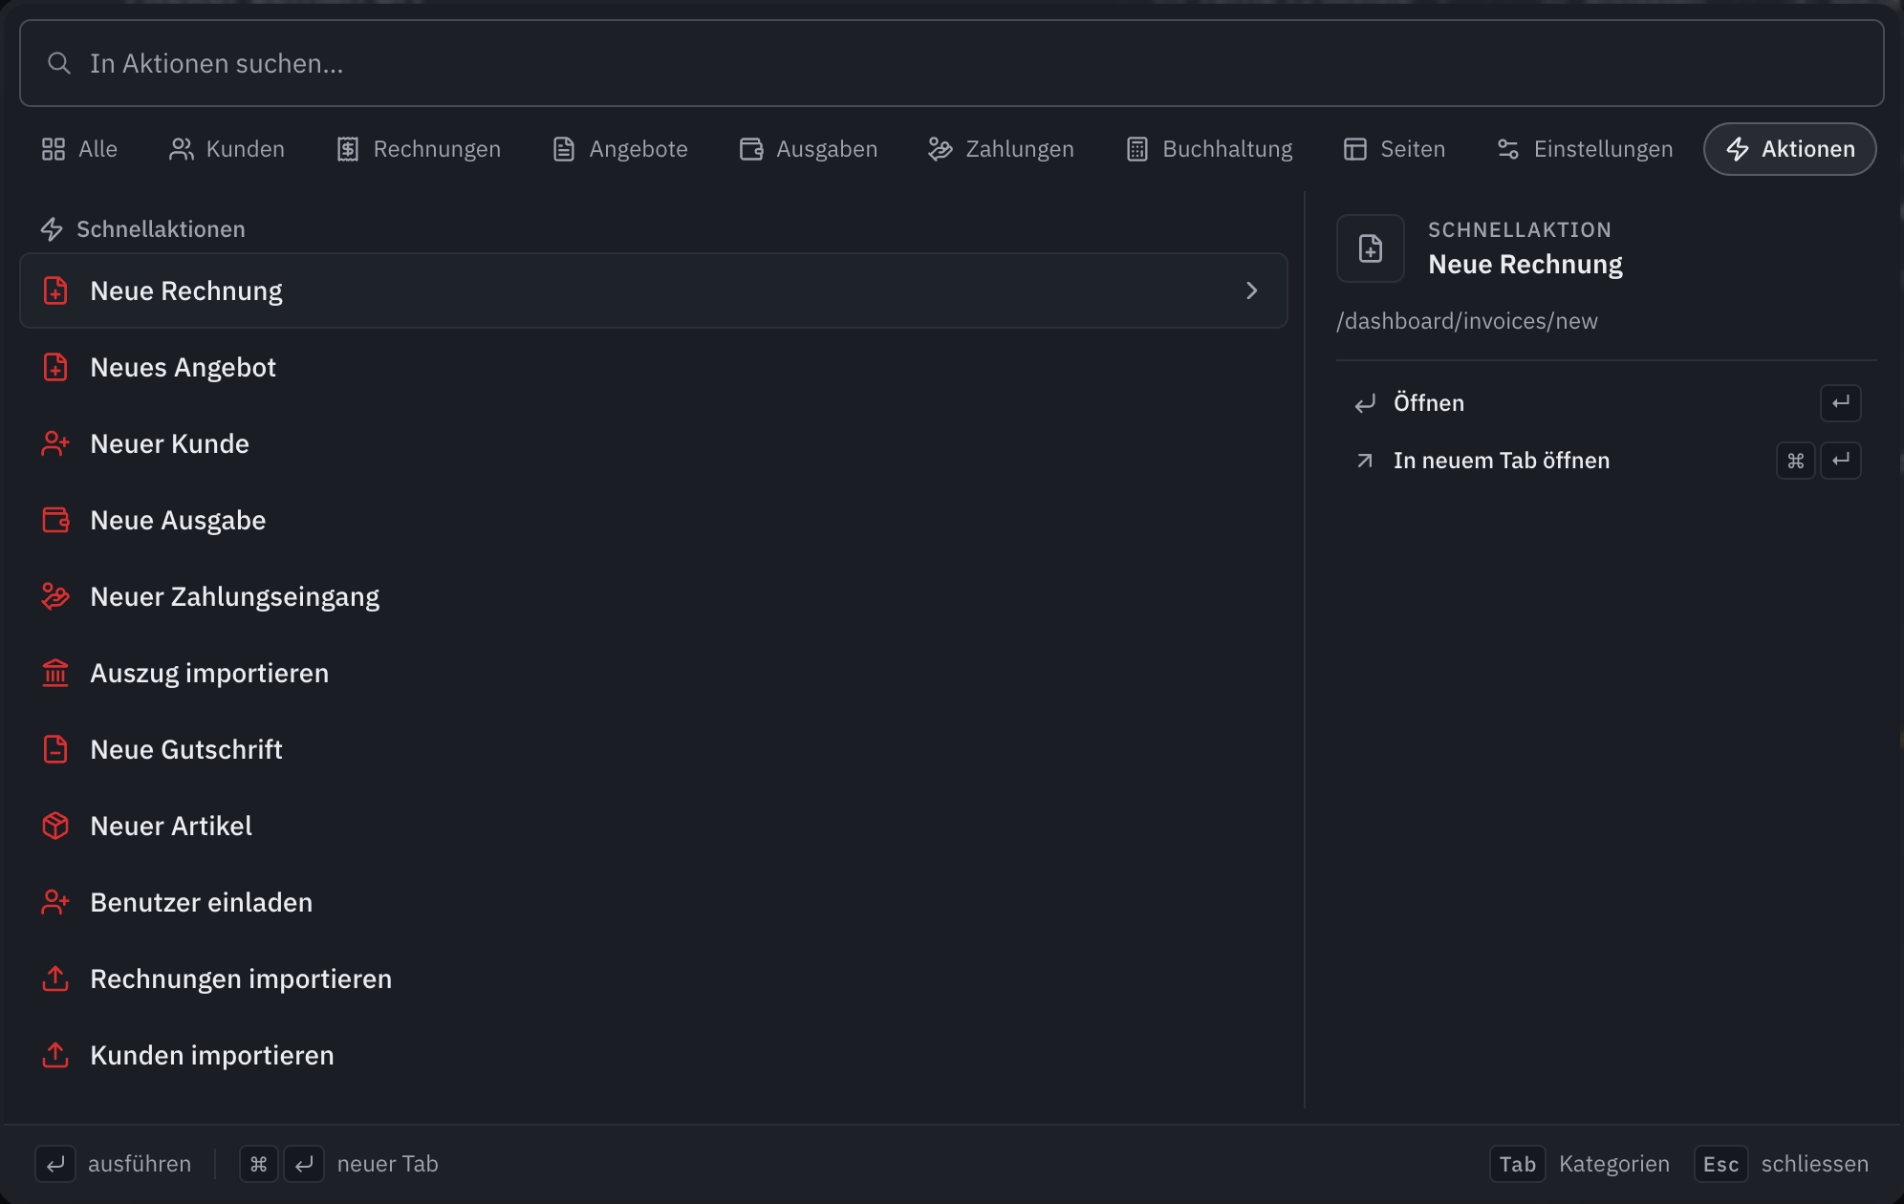1904x1204 pixels.
Task: Select the Benutzer einladen entry
Action: click(654, 902)
